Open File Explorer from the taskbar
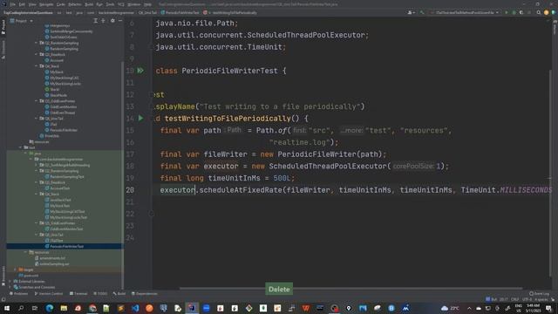Image resolution: width=558 pixels, height=314 pixels. [64, 308]
